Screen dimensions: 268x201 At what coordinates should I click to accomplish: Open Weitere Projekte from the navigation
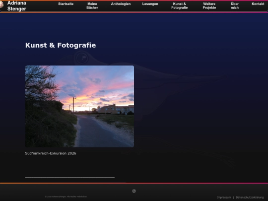tap(209, 6)
